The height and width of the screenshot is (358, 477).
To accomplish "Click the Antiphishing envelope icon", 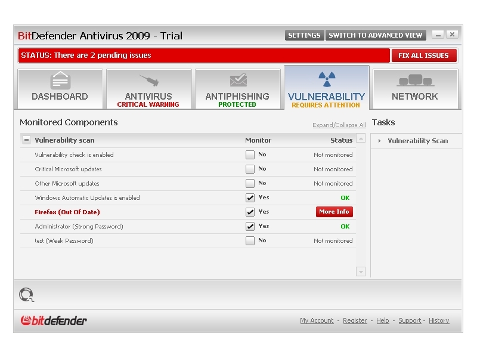I will click(x=238, y=80).
